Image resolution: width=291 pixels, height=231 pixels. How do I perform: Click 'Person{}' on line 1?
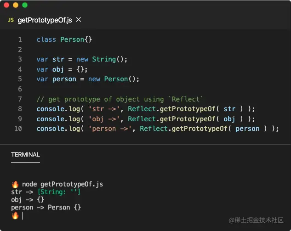76,39
